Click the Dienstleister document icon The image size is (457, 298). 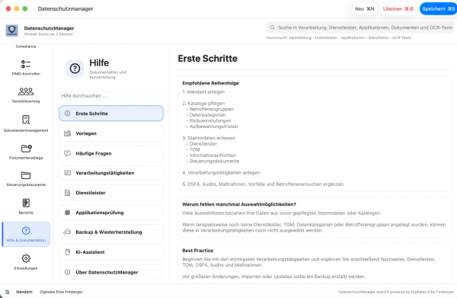67,193
